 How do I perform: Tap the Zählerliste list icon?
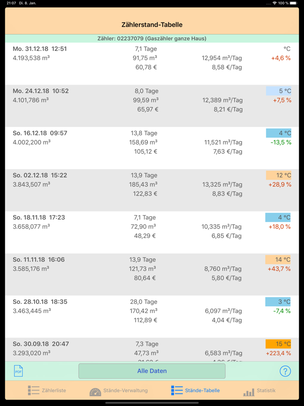[x=33, y=390]
